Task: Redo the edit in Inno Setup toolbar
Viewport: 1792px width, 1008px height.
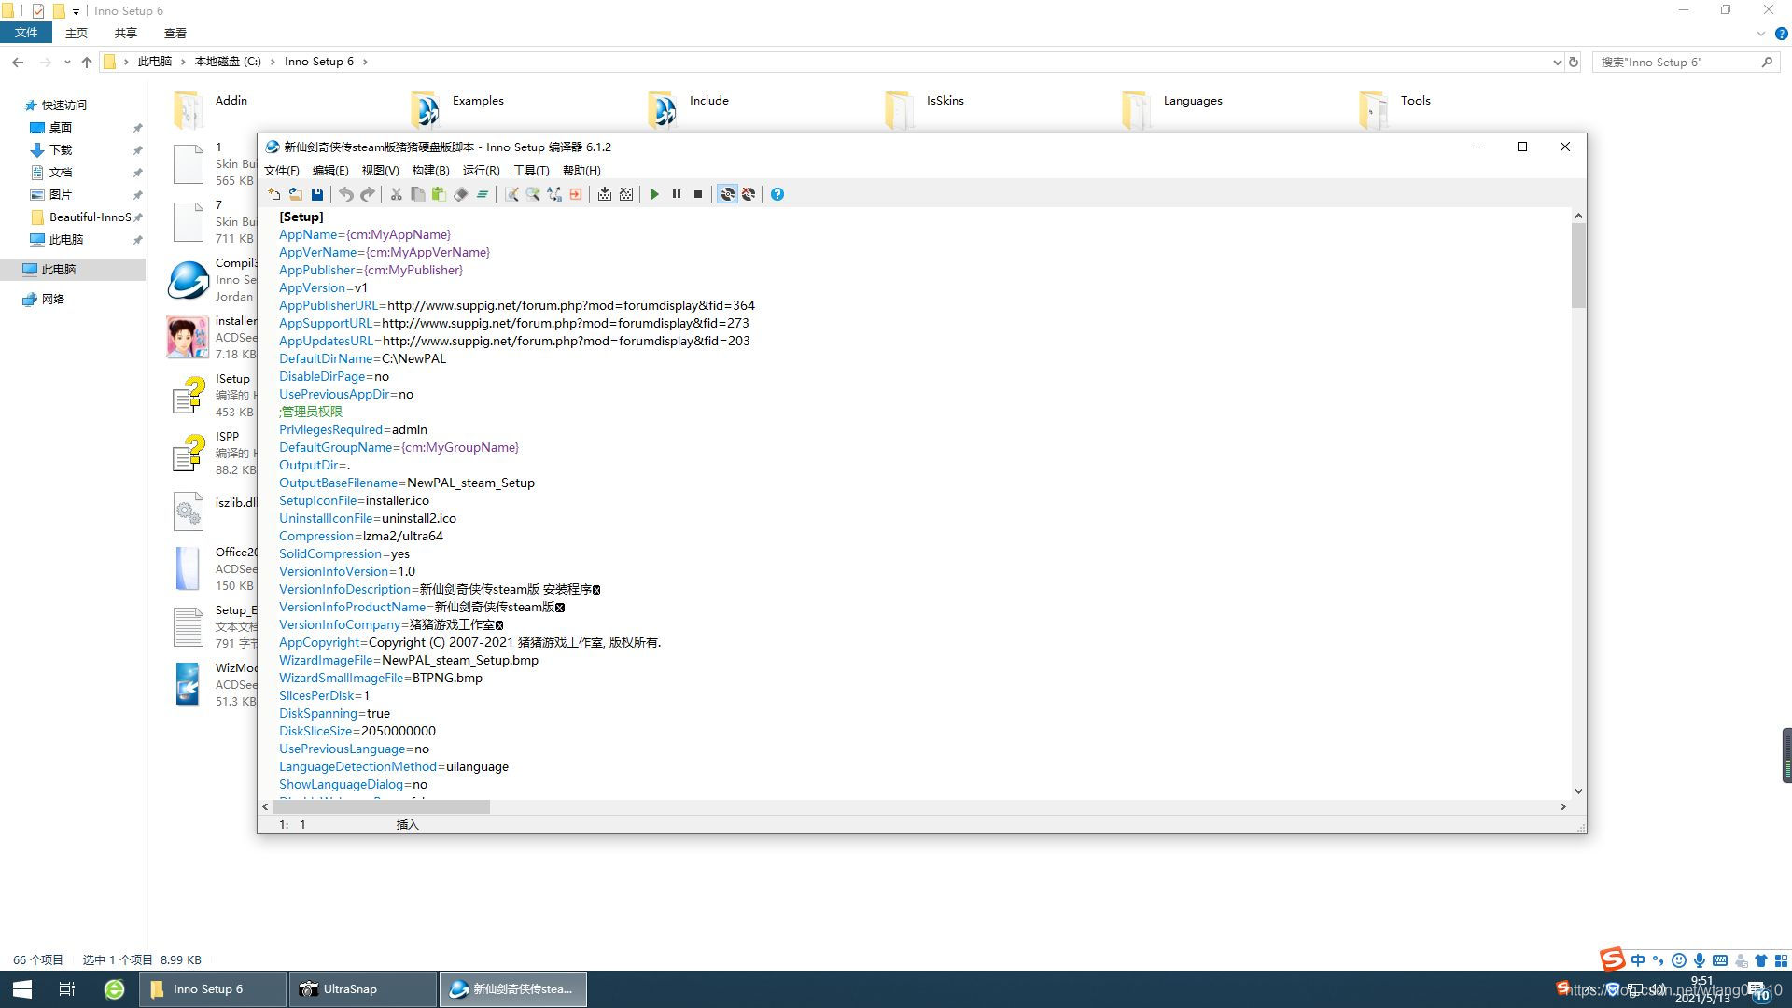Action: point(368,194)
